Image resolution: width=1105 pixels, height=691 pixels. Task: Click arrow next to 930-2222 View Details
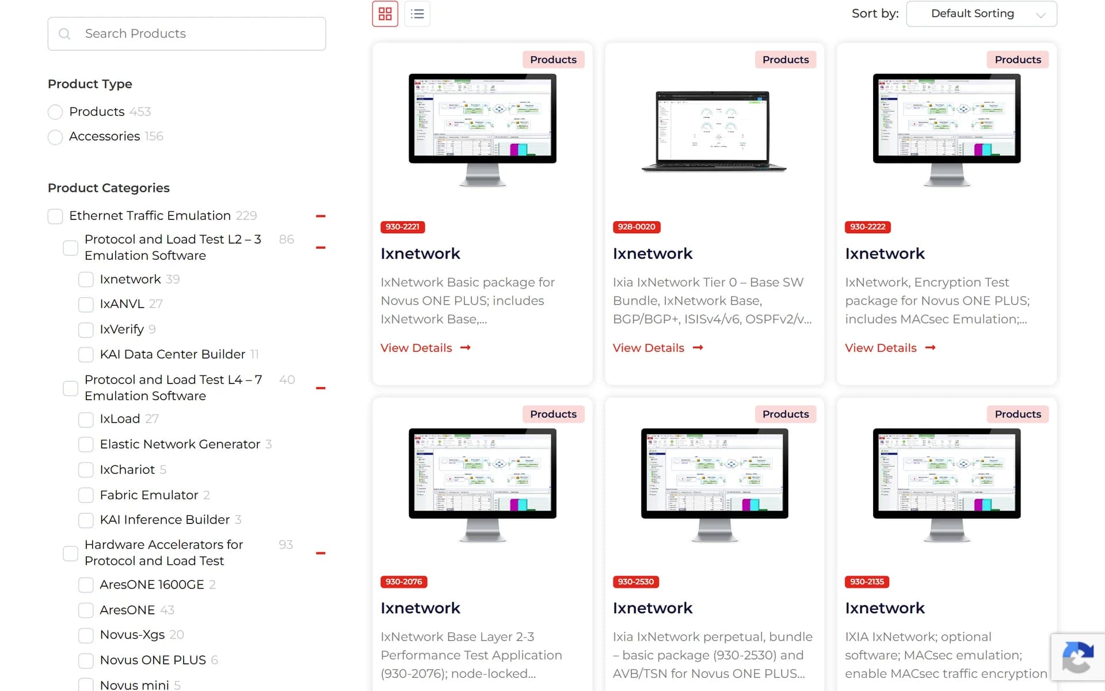[x=931, y=347]
